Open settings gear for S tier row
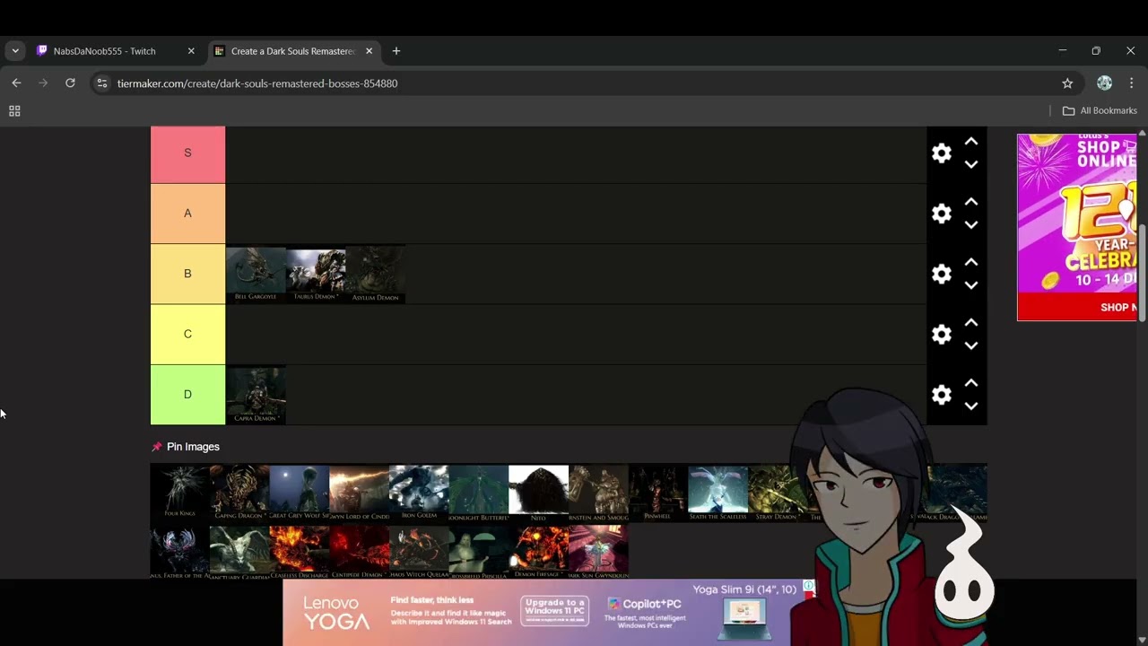 (941, 153)
